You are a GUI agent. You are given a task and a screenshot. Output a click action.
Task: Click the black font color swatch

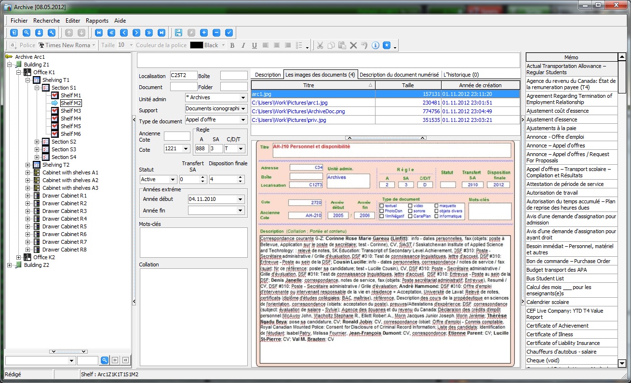196,45
